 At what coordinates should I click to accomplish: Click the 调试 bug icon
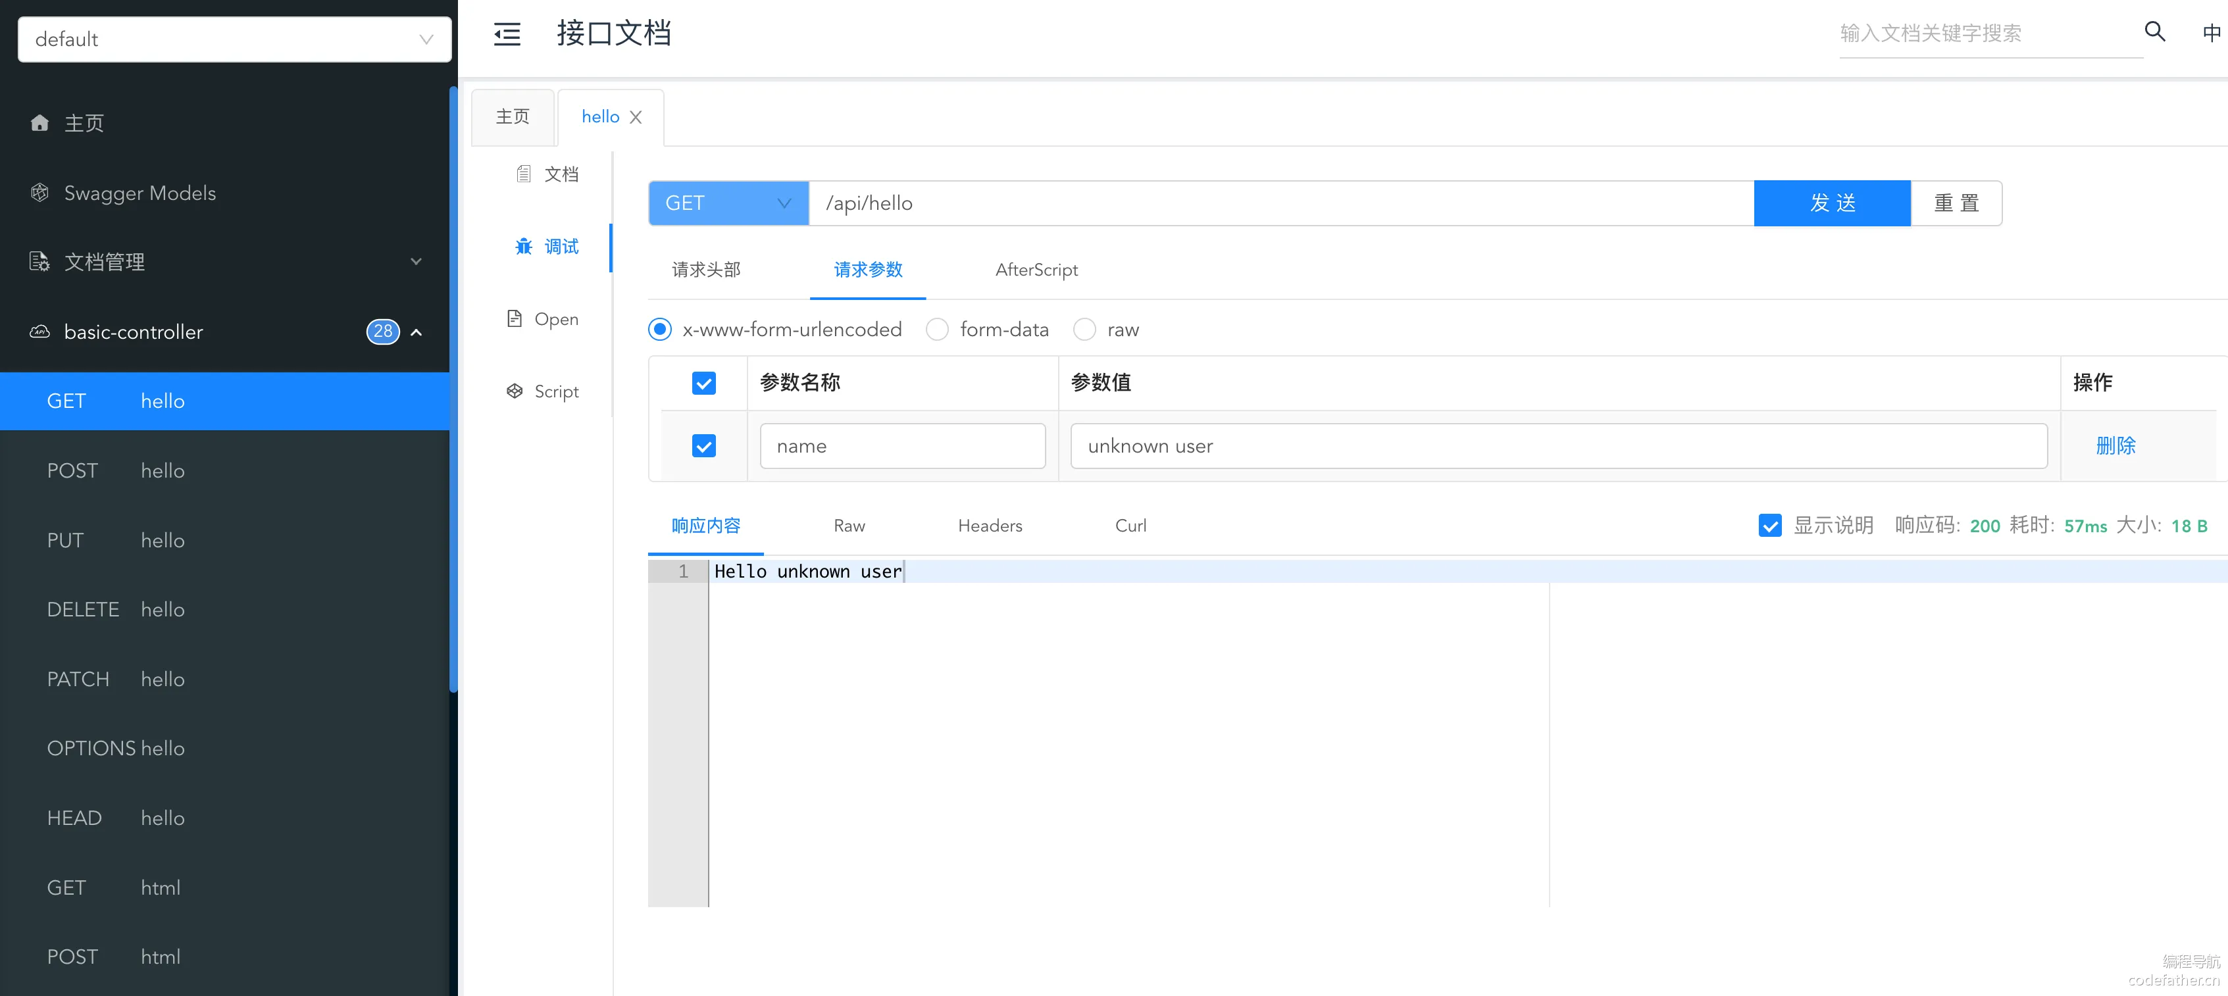pos(523,247)
